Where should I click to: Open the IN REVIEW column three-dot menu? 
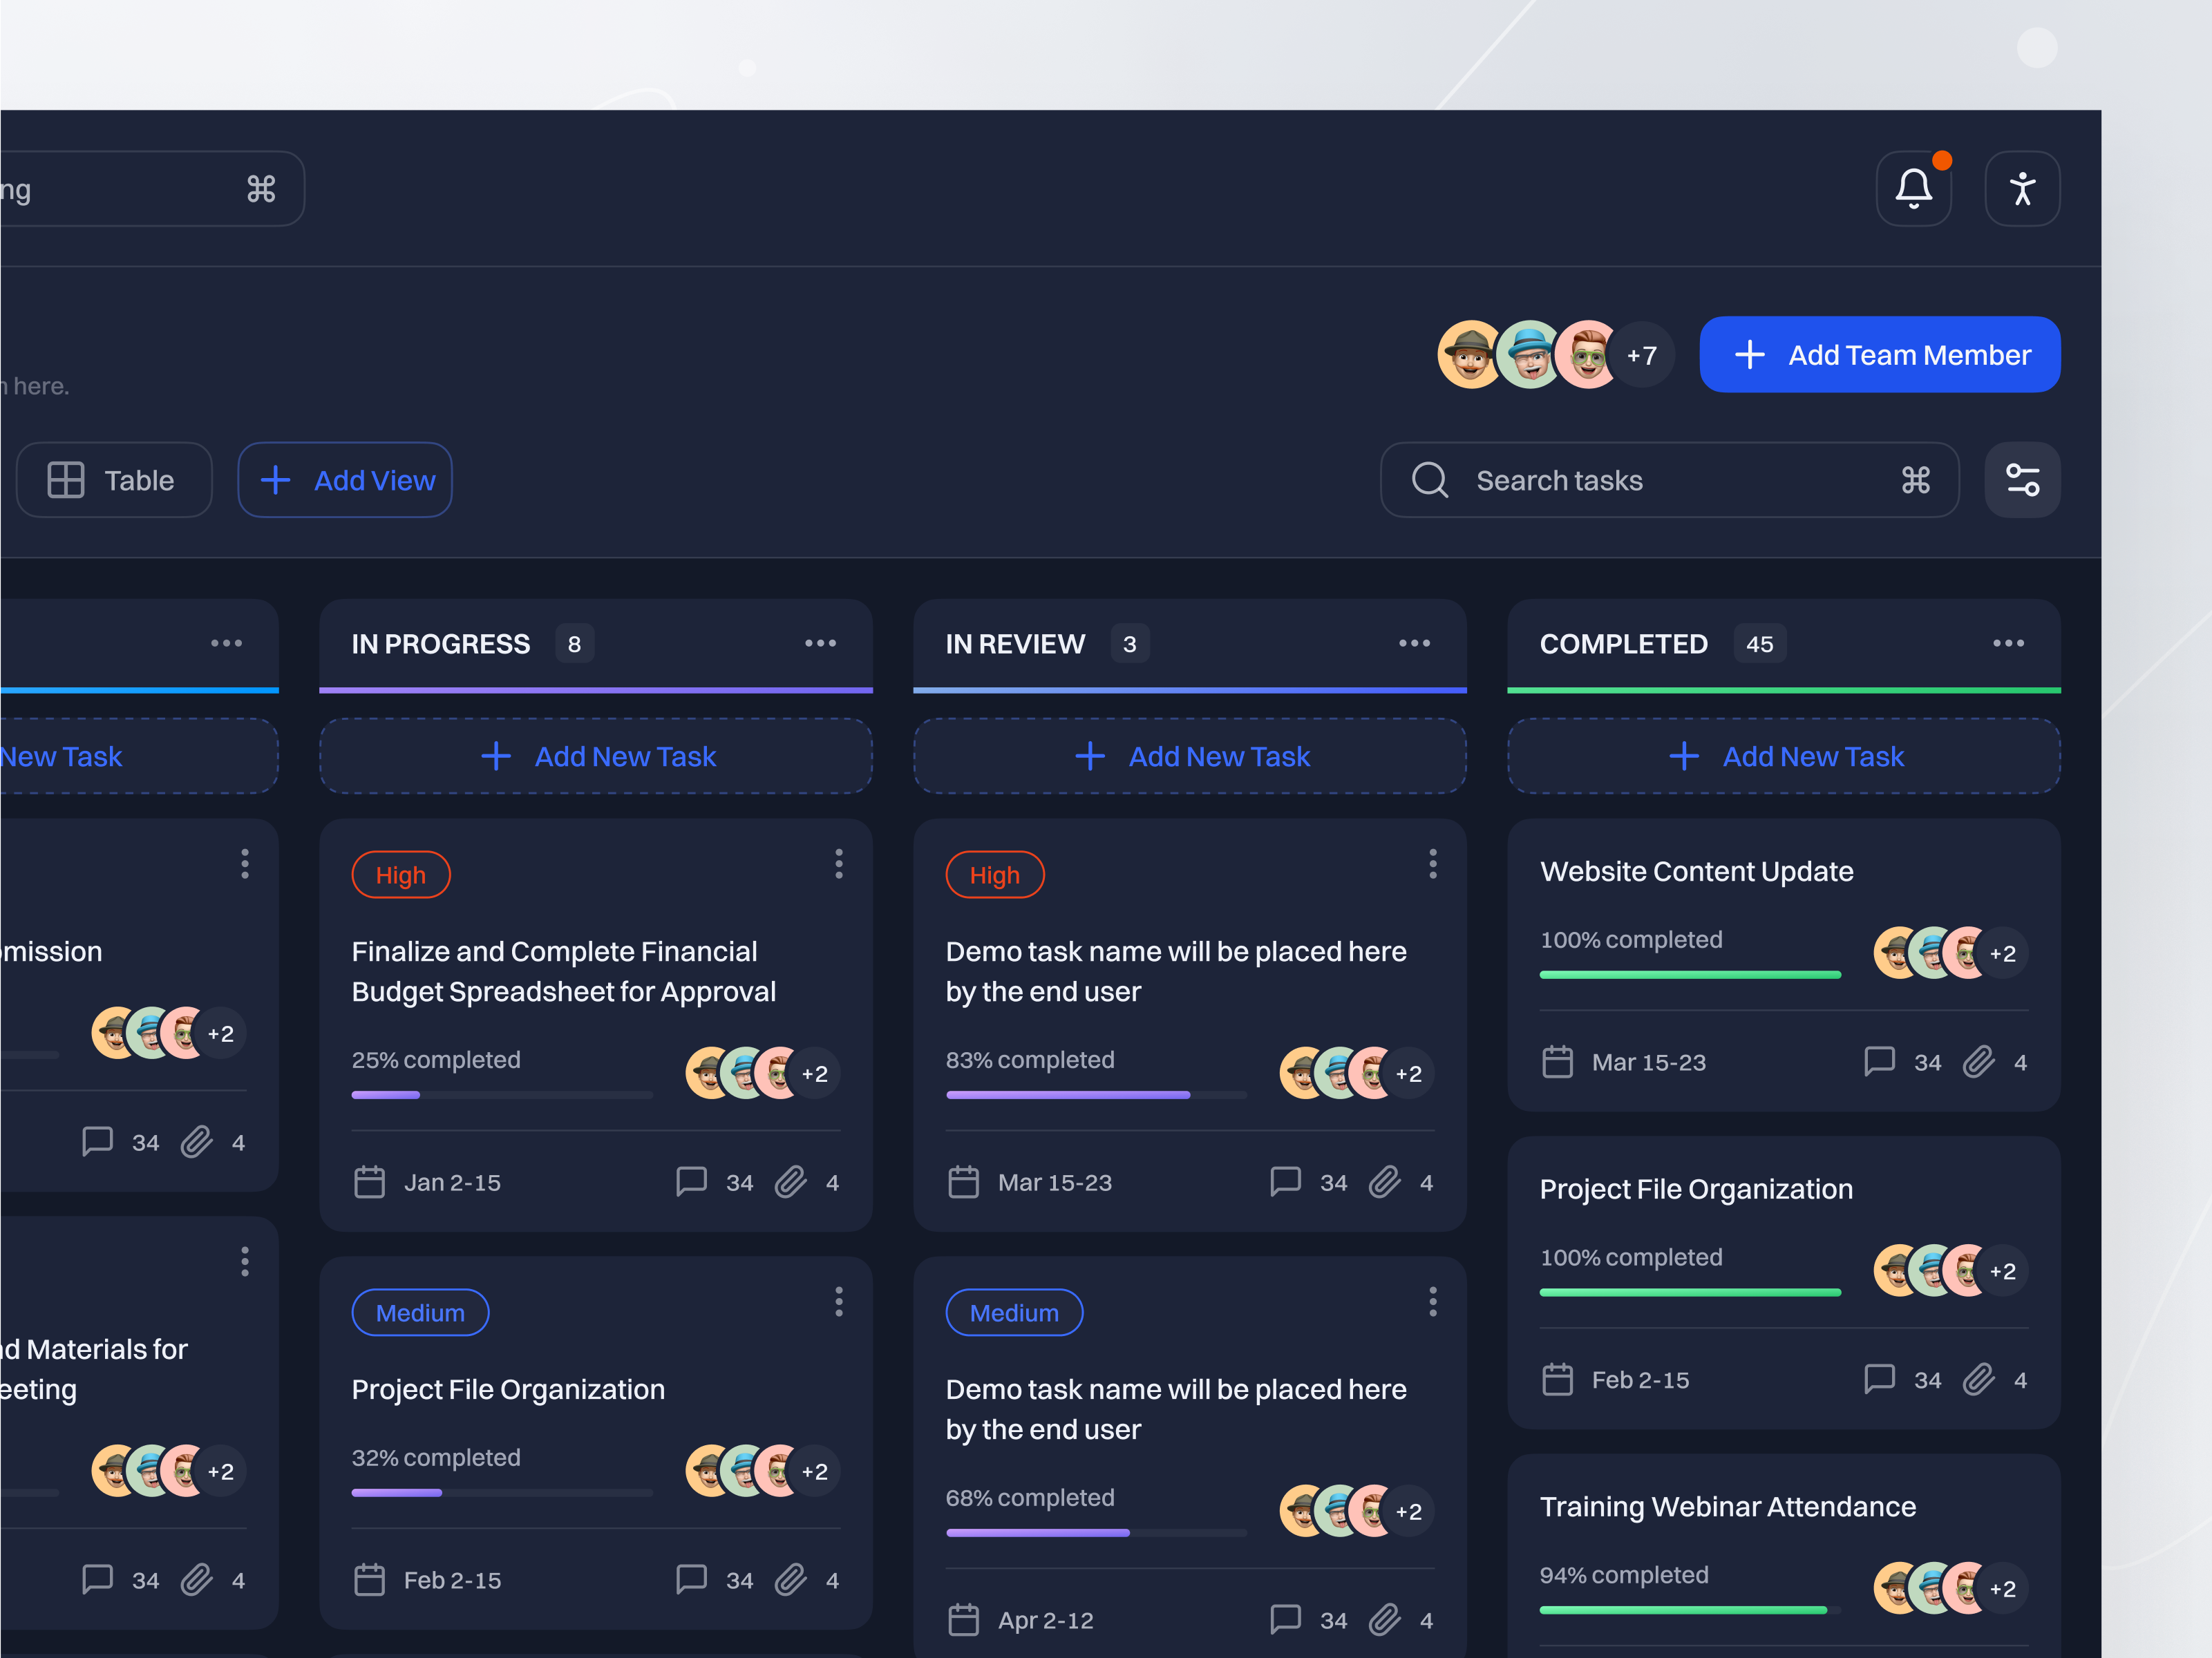[1414, 643]
